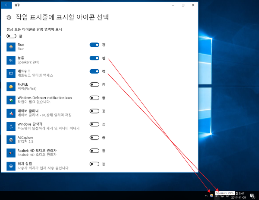The width and height of the screenshot is (259, 200).
Task: Click the "위치 알림" name label
Action: click(x=25, y=164)
